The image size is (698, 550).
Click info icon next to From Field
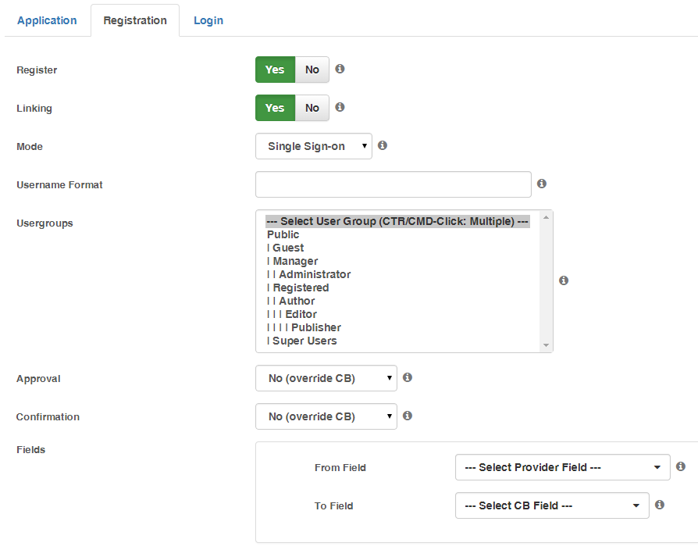681,466
